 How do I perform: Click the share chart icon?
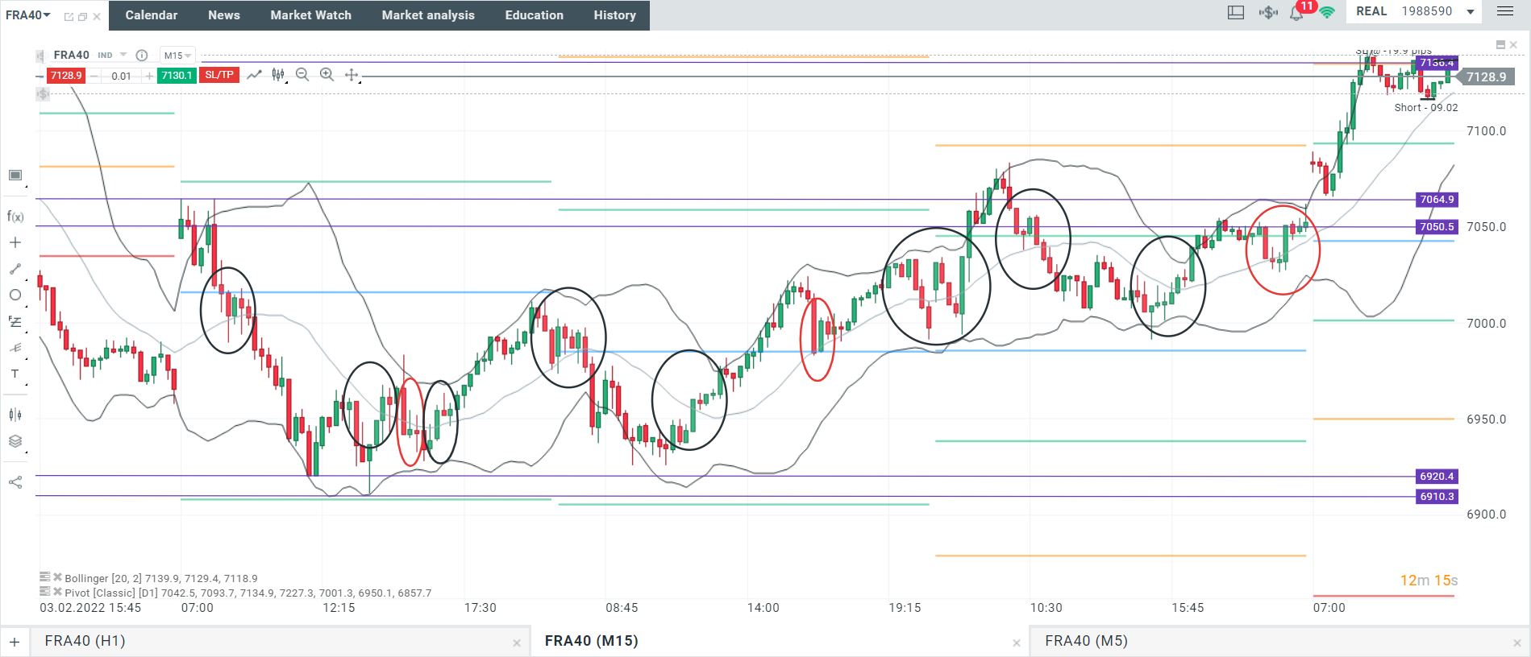tap(15, 482)
